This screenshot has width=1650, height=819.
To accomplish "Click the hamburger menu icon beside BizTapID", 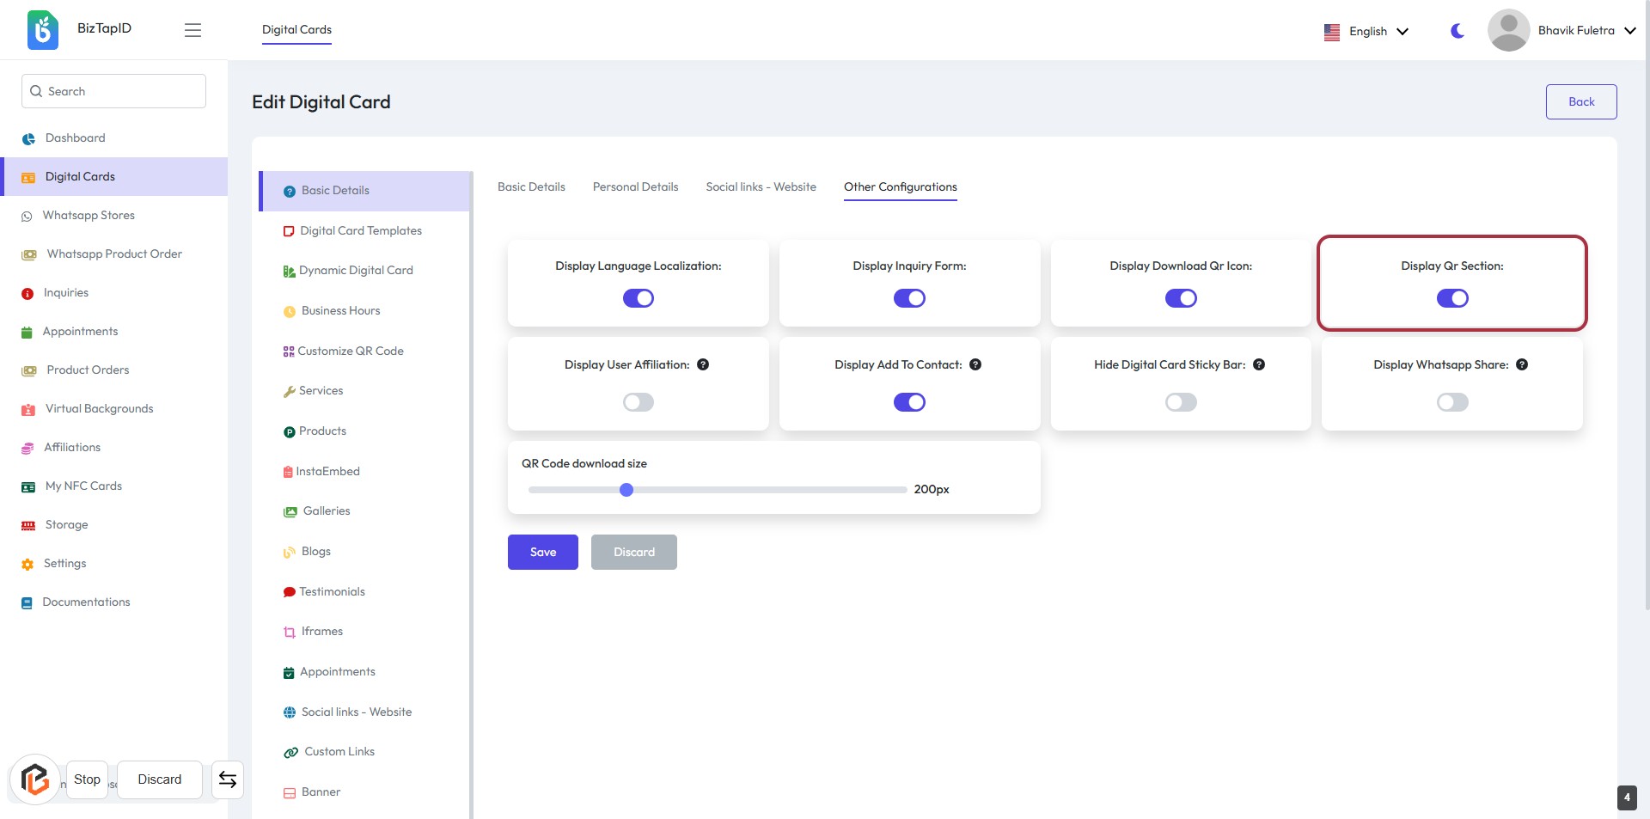I will pos(192,30).
